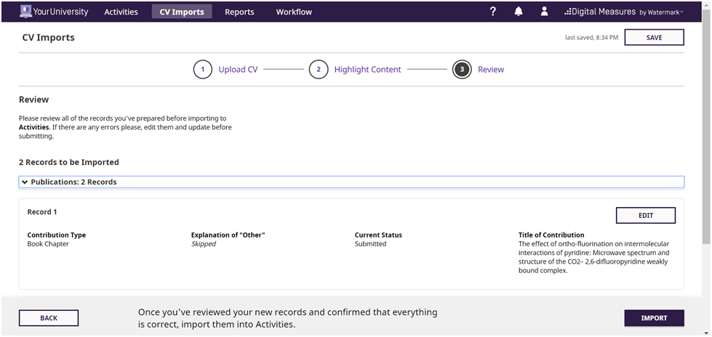Click the 'CV Imports' page title

click(x=48, y=38)
